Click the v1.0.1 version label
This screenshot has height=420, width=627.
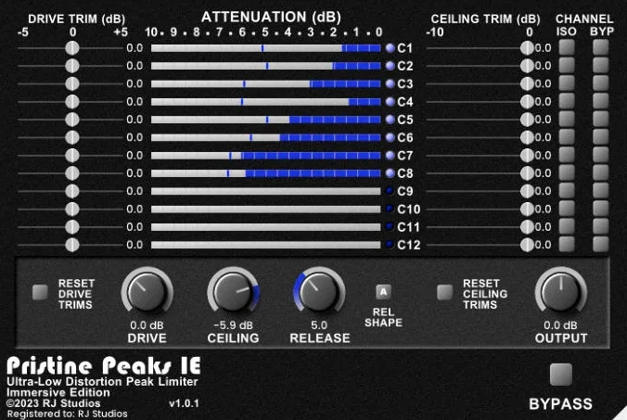pos(184,403)
